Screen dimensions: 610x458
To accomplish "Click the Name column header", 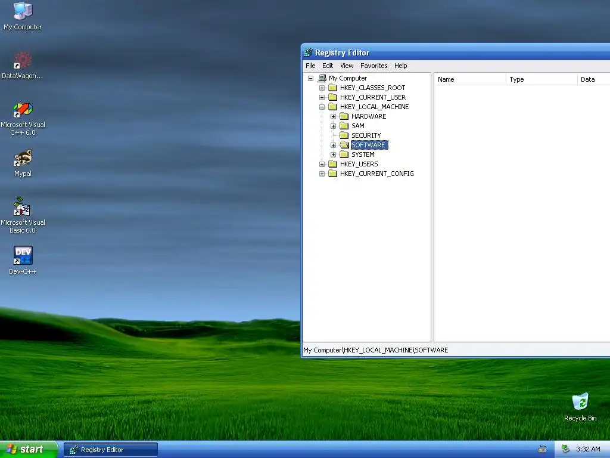I will pos(470,79).
